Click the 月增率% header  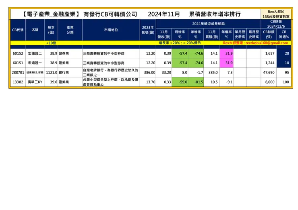[x=180, y=34]
